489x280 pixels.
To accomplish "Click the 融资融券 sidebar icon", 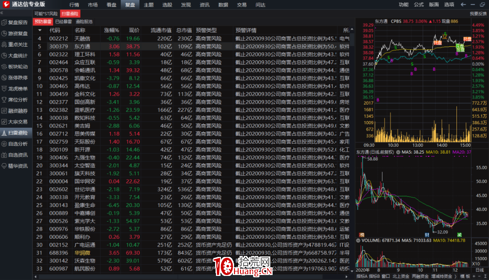I will pyautogui.click(x=4, y=111).
